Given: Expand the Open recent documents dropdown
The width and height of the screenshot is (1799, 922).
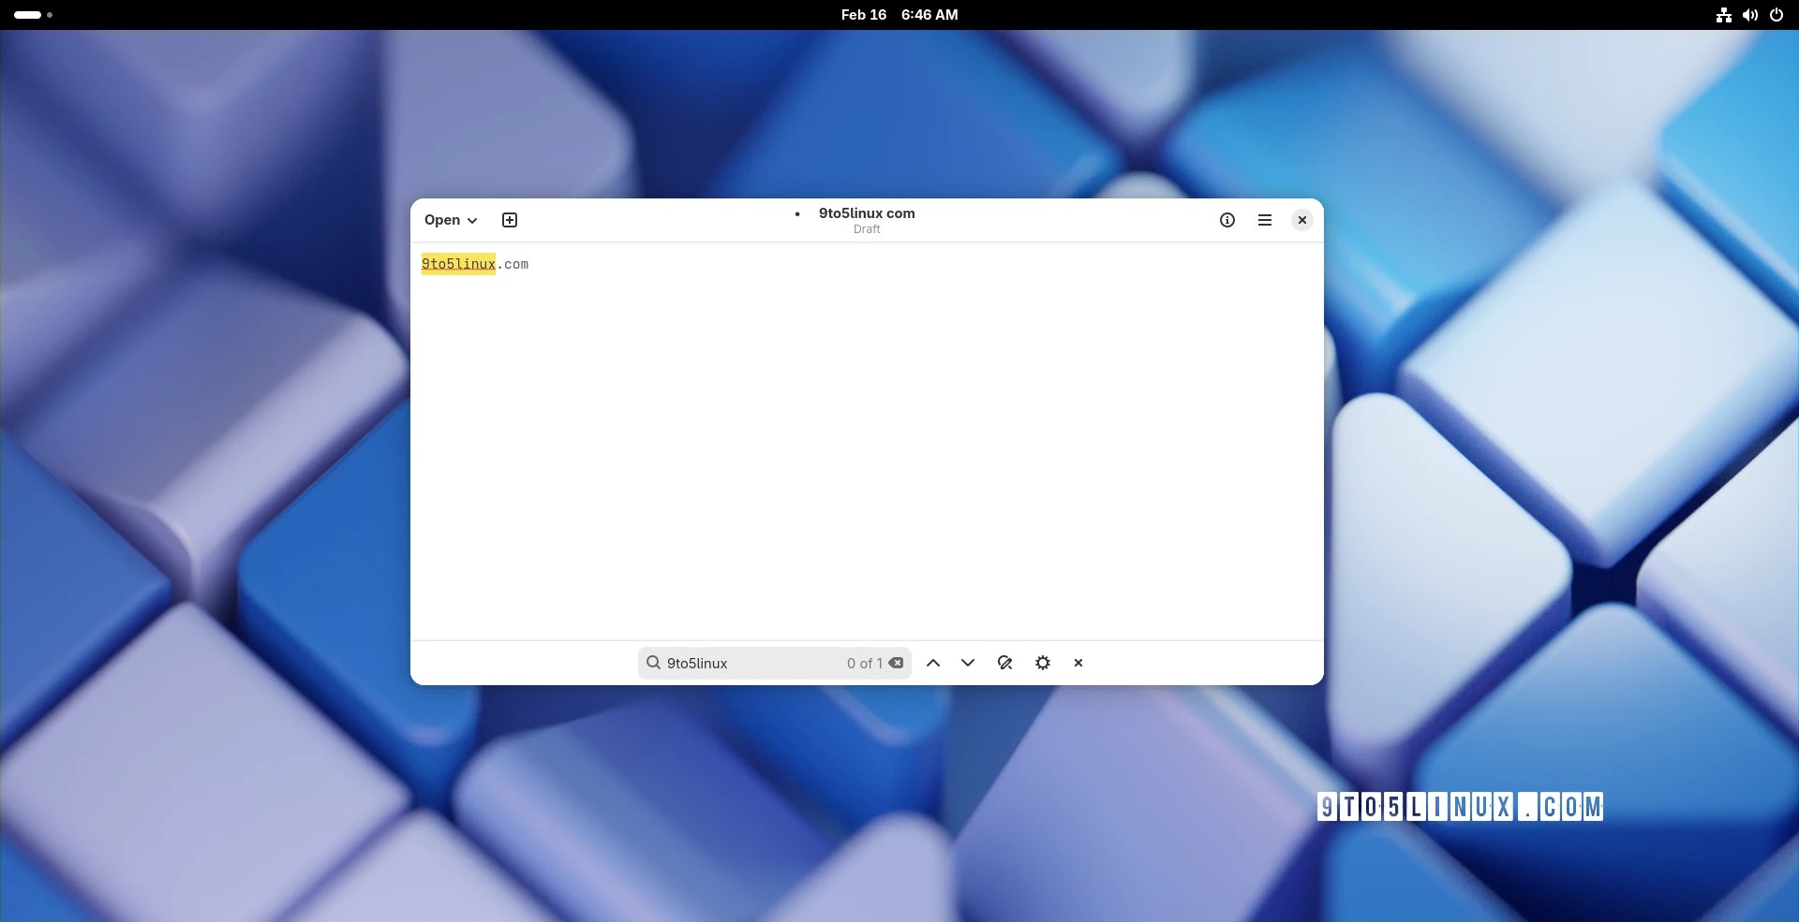Looking at the screenshot, I should pyautogui.click(x=451, y=220).
